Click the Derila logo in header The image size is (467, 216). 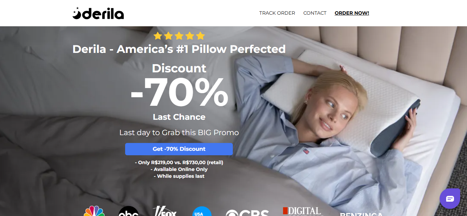pyautogui.click(x=98, y=13)
